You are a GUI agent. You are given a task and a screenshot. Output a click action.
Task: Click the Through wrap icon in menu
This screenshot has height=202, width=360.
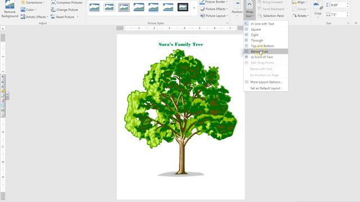pos(246,40)
